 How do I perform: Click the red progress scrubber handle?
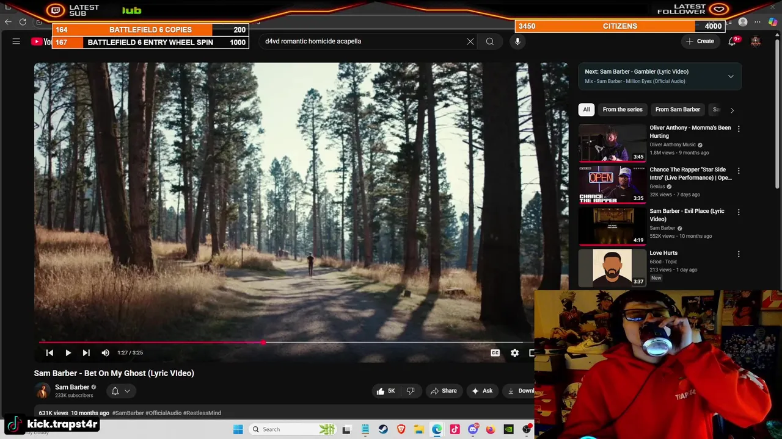point(263,343)
